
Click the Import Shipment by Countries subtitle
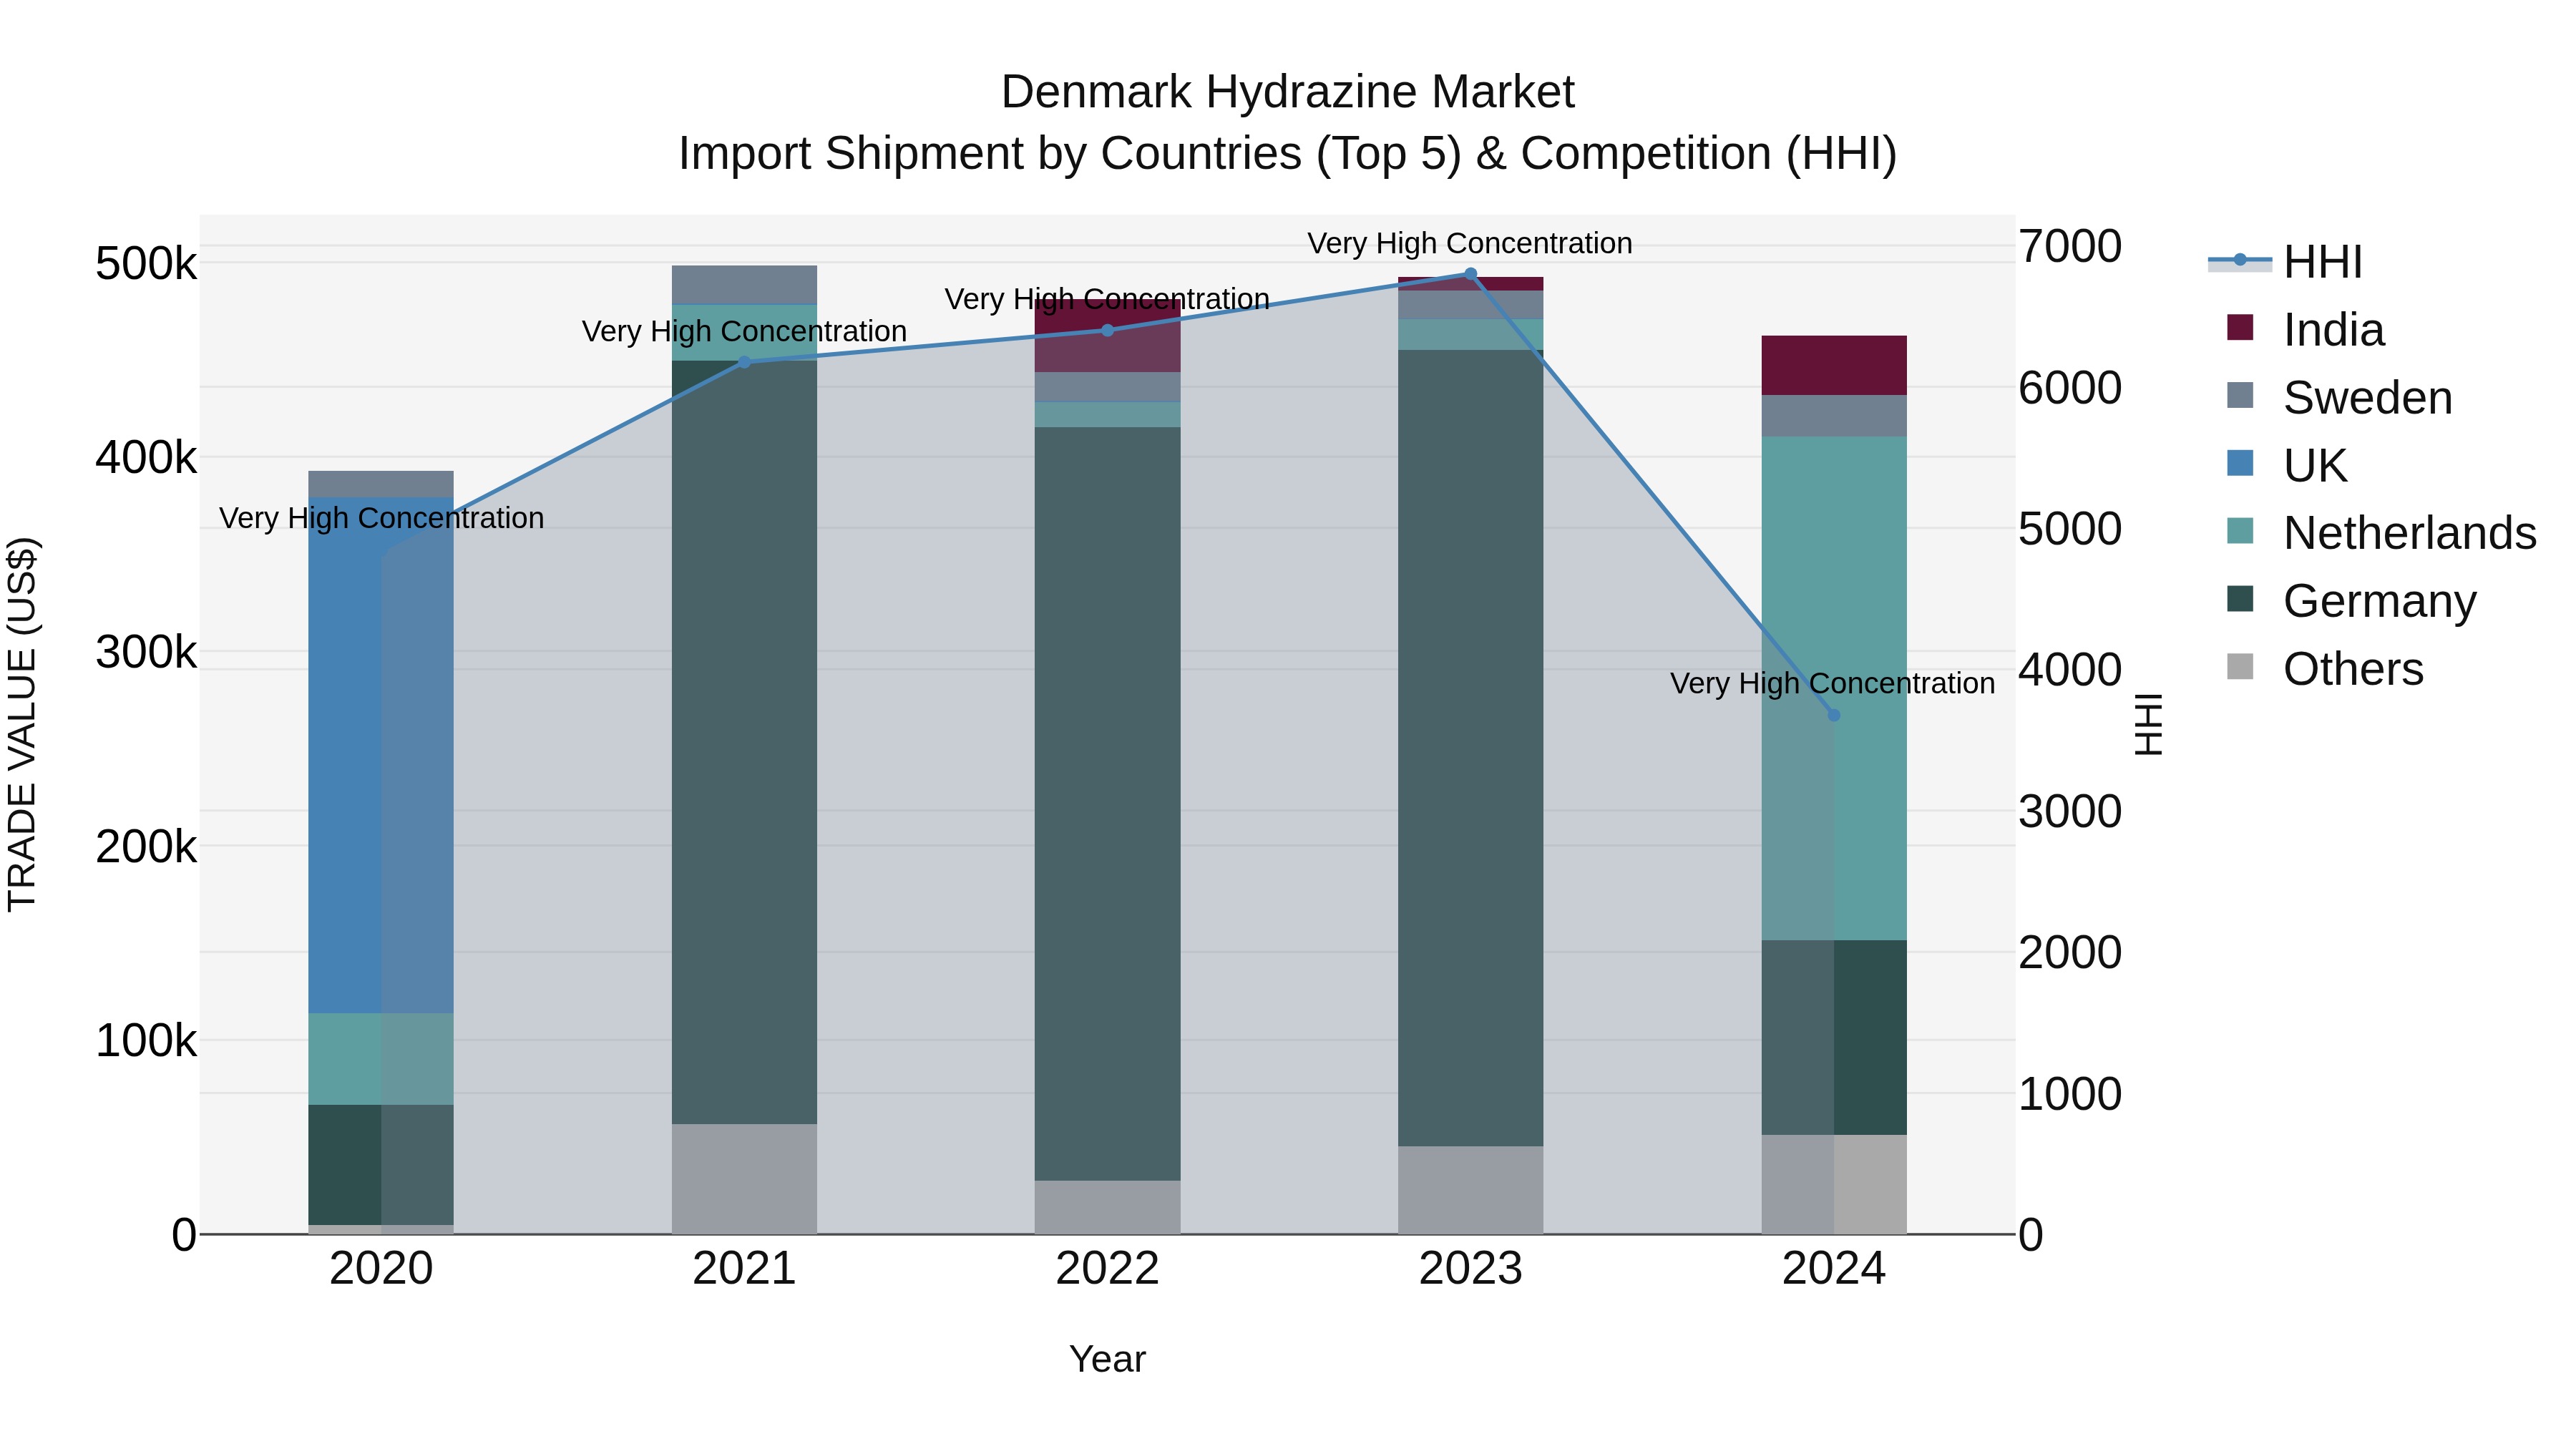(1288, 154)
